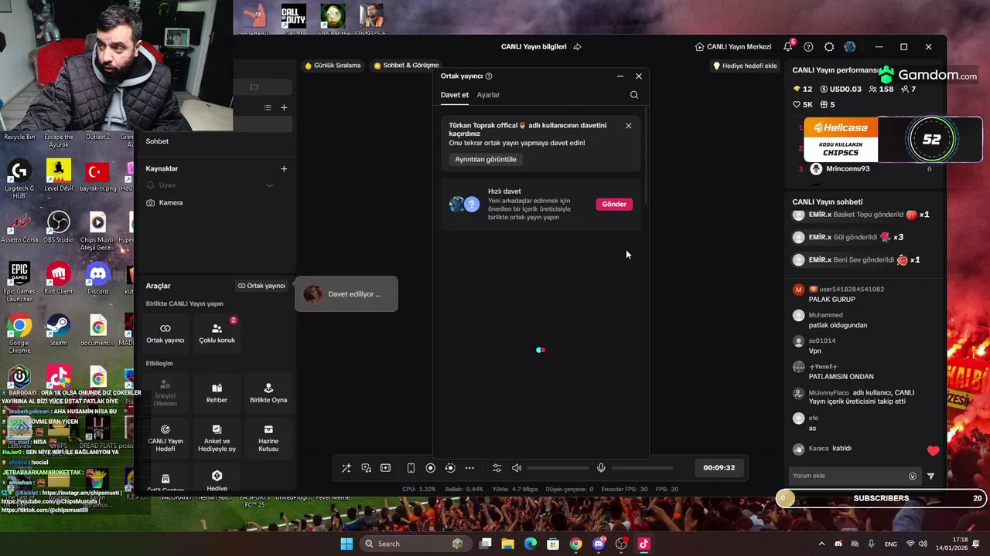The height and width of the screenshot is (556, 990).
Task: Open the scene list icon
Action: click(x=268, y=107)
